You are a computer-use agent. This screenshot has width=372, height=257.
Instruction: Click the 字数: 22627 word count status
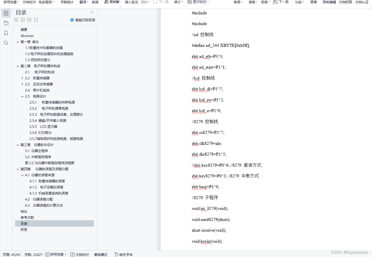pyautogui.click(x=34, y=255)
